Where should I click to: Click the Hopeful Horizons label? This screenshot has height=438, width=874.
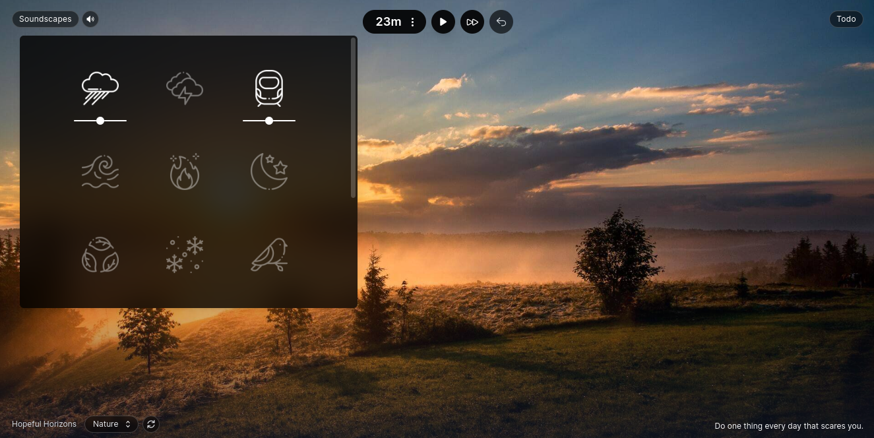pos(44,424)
